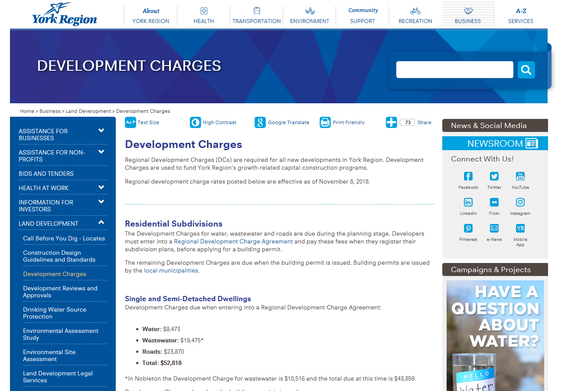Open the Regional Development Charge Agreement link
The height and width of the screenshot is (391, 568).
pos(233,241)
